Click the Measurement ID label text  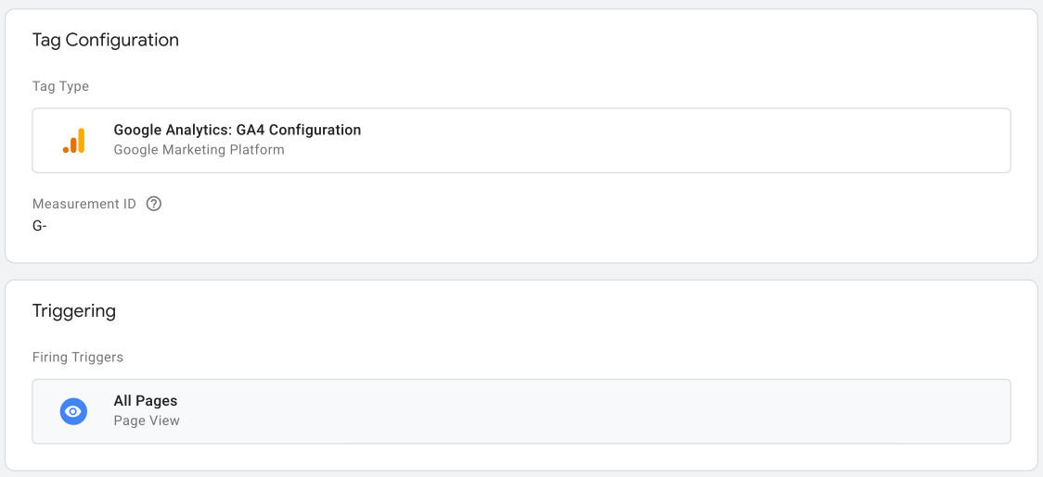(x=84, y=204)
